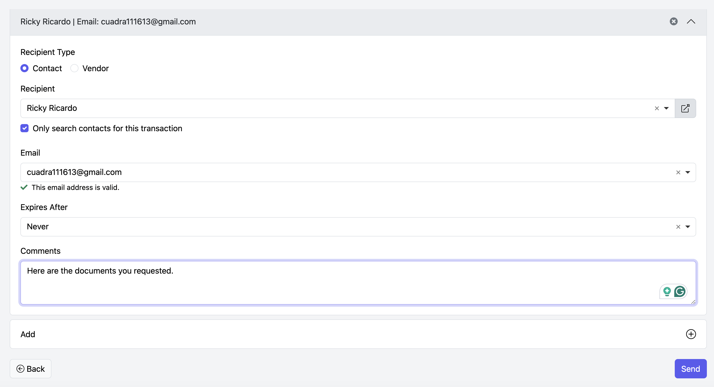
Task: Collapse the Ricky Ricardo recipient panel
Action: point(691,21)
